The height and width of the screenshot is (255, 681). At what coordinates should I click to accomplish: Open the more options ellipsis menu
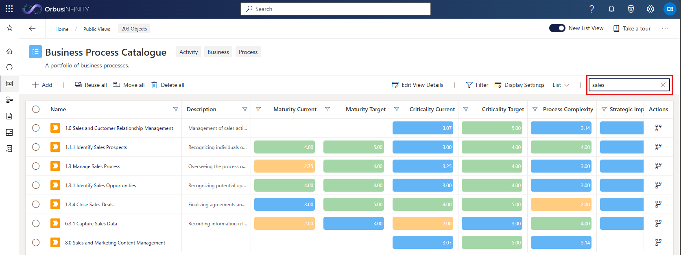point(665,28)
